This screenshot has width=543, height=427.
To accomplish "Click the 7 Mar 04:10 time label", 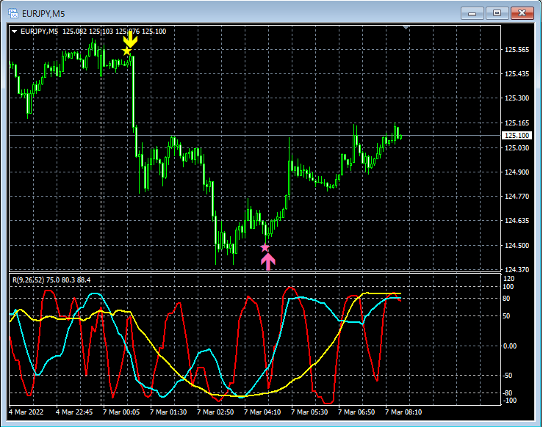I will click(262, 412).
